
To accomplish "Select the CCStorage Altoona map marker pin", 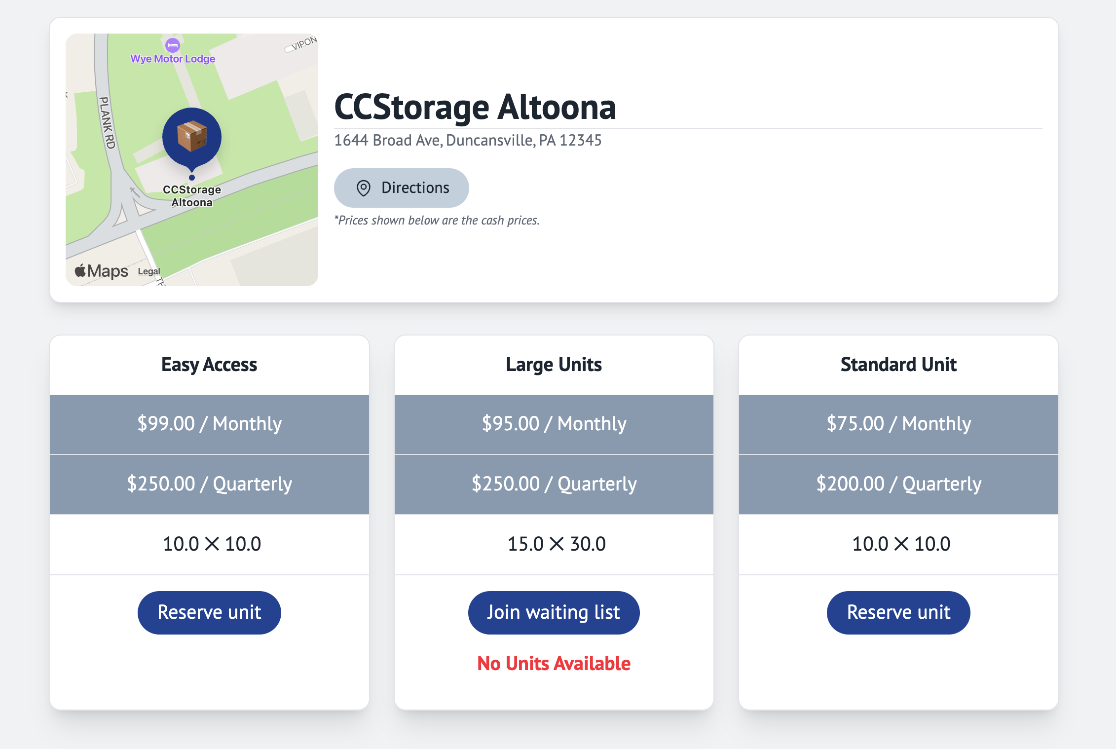I will coord(191,138).
